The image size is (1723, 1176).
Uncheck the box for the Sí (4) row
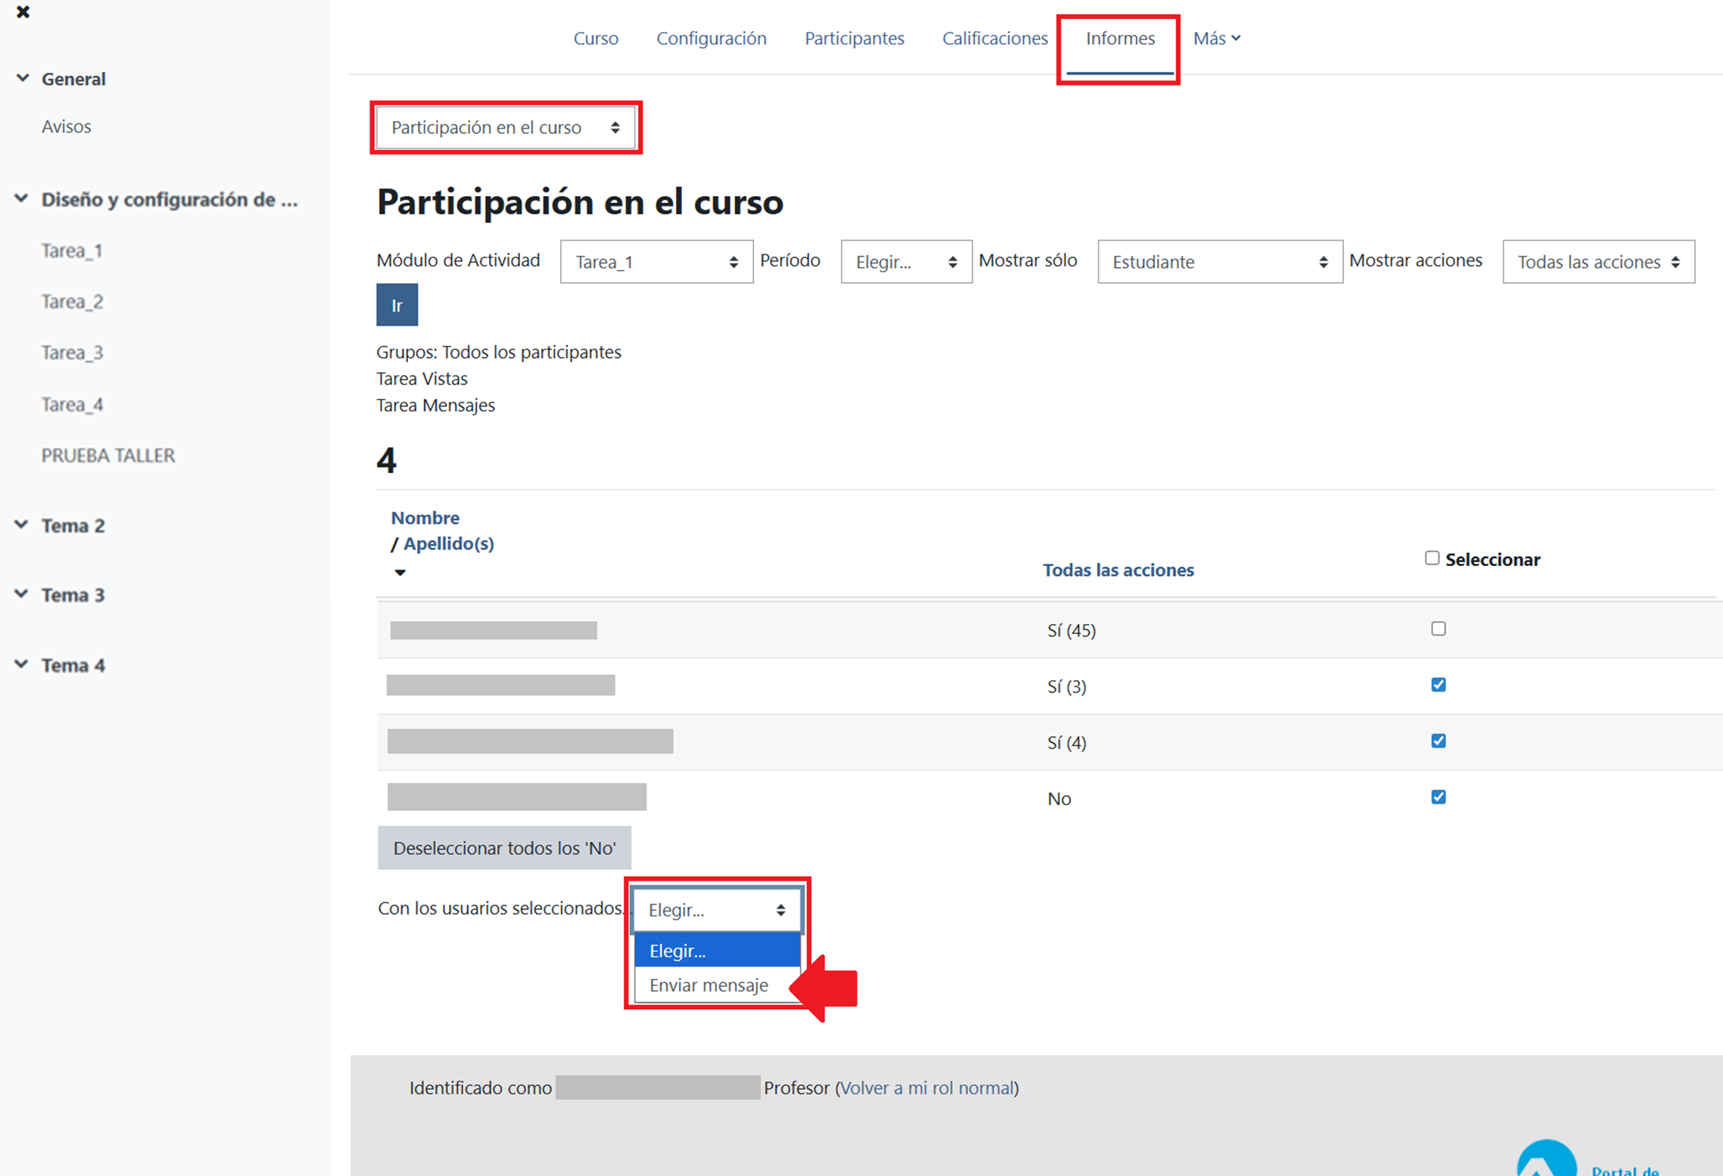1438,741
